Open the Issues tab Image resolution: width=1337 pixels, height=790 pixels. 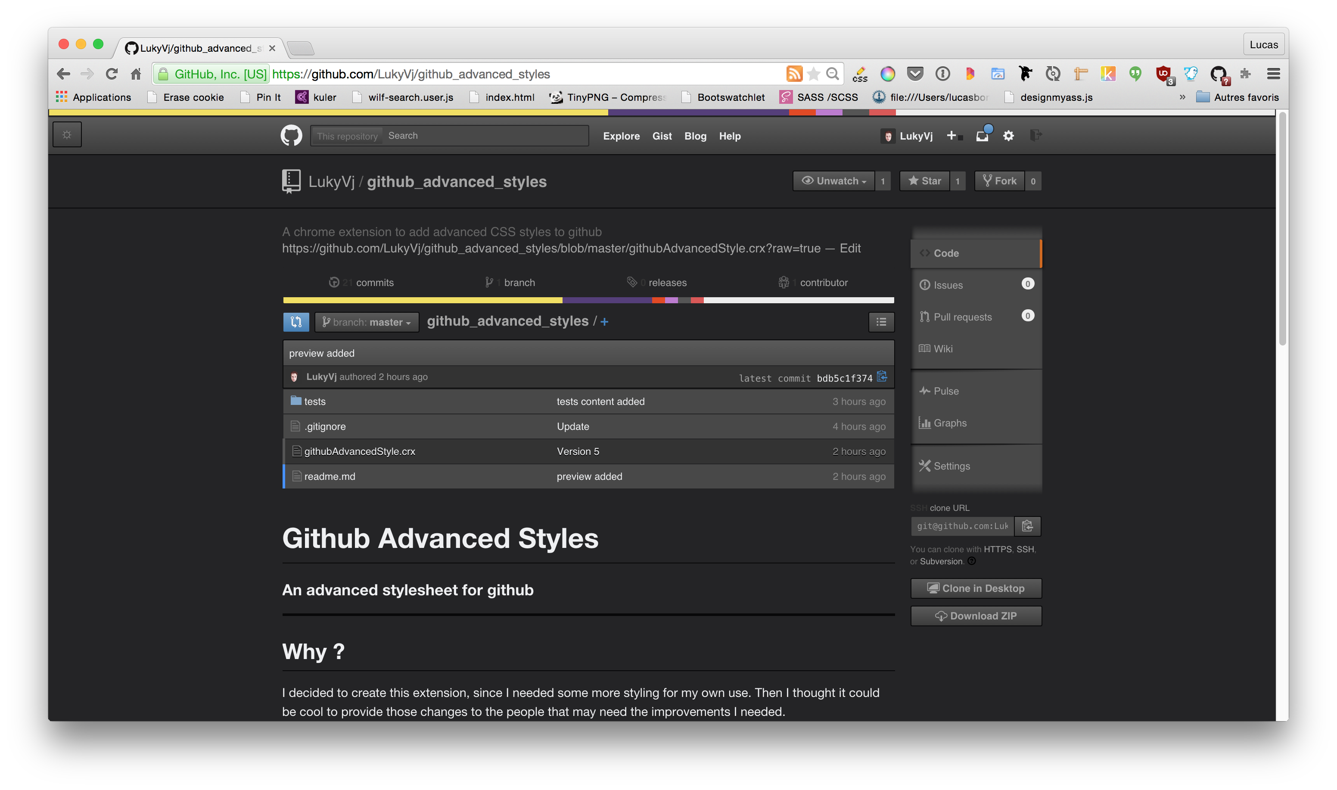point(976,285)
